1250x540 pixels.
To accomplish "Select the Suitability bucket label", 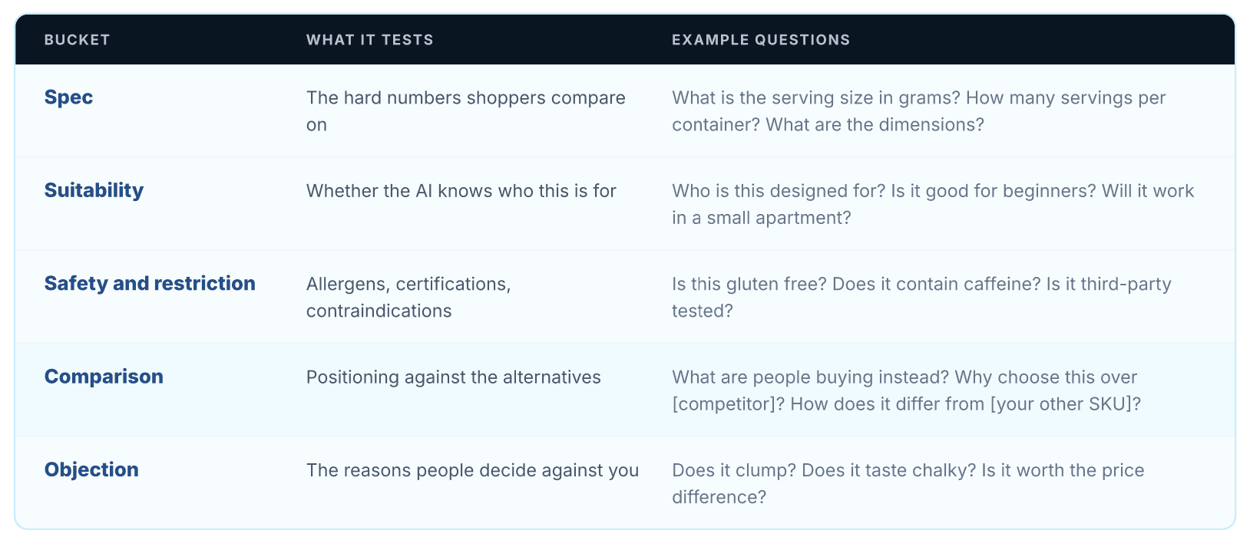I will point(94,190).
